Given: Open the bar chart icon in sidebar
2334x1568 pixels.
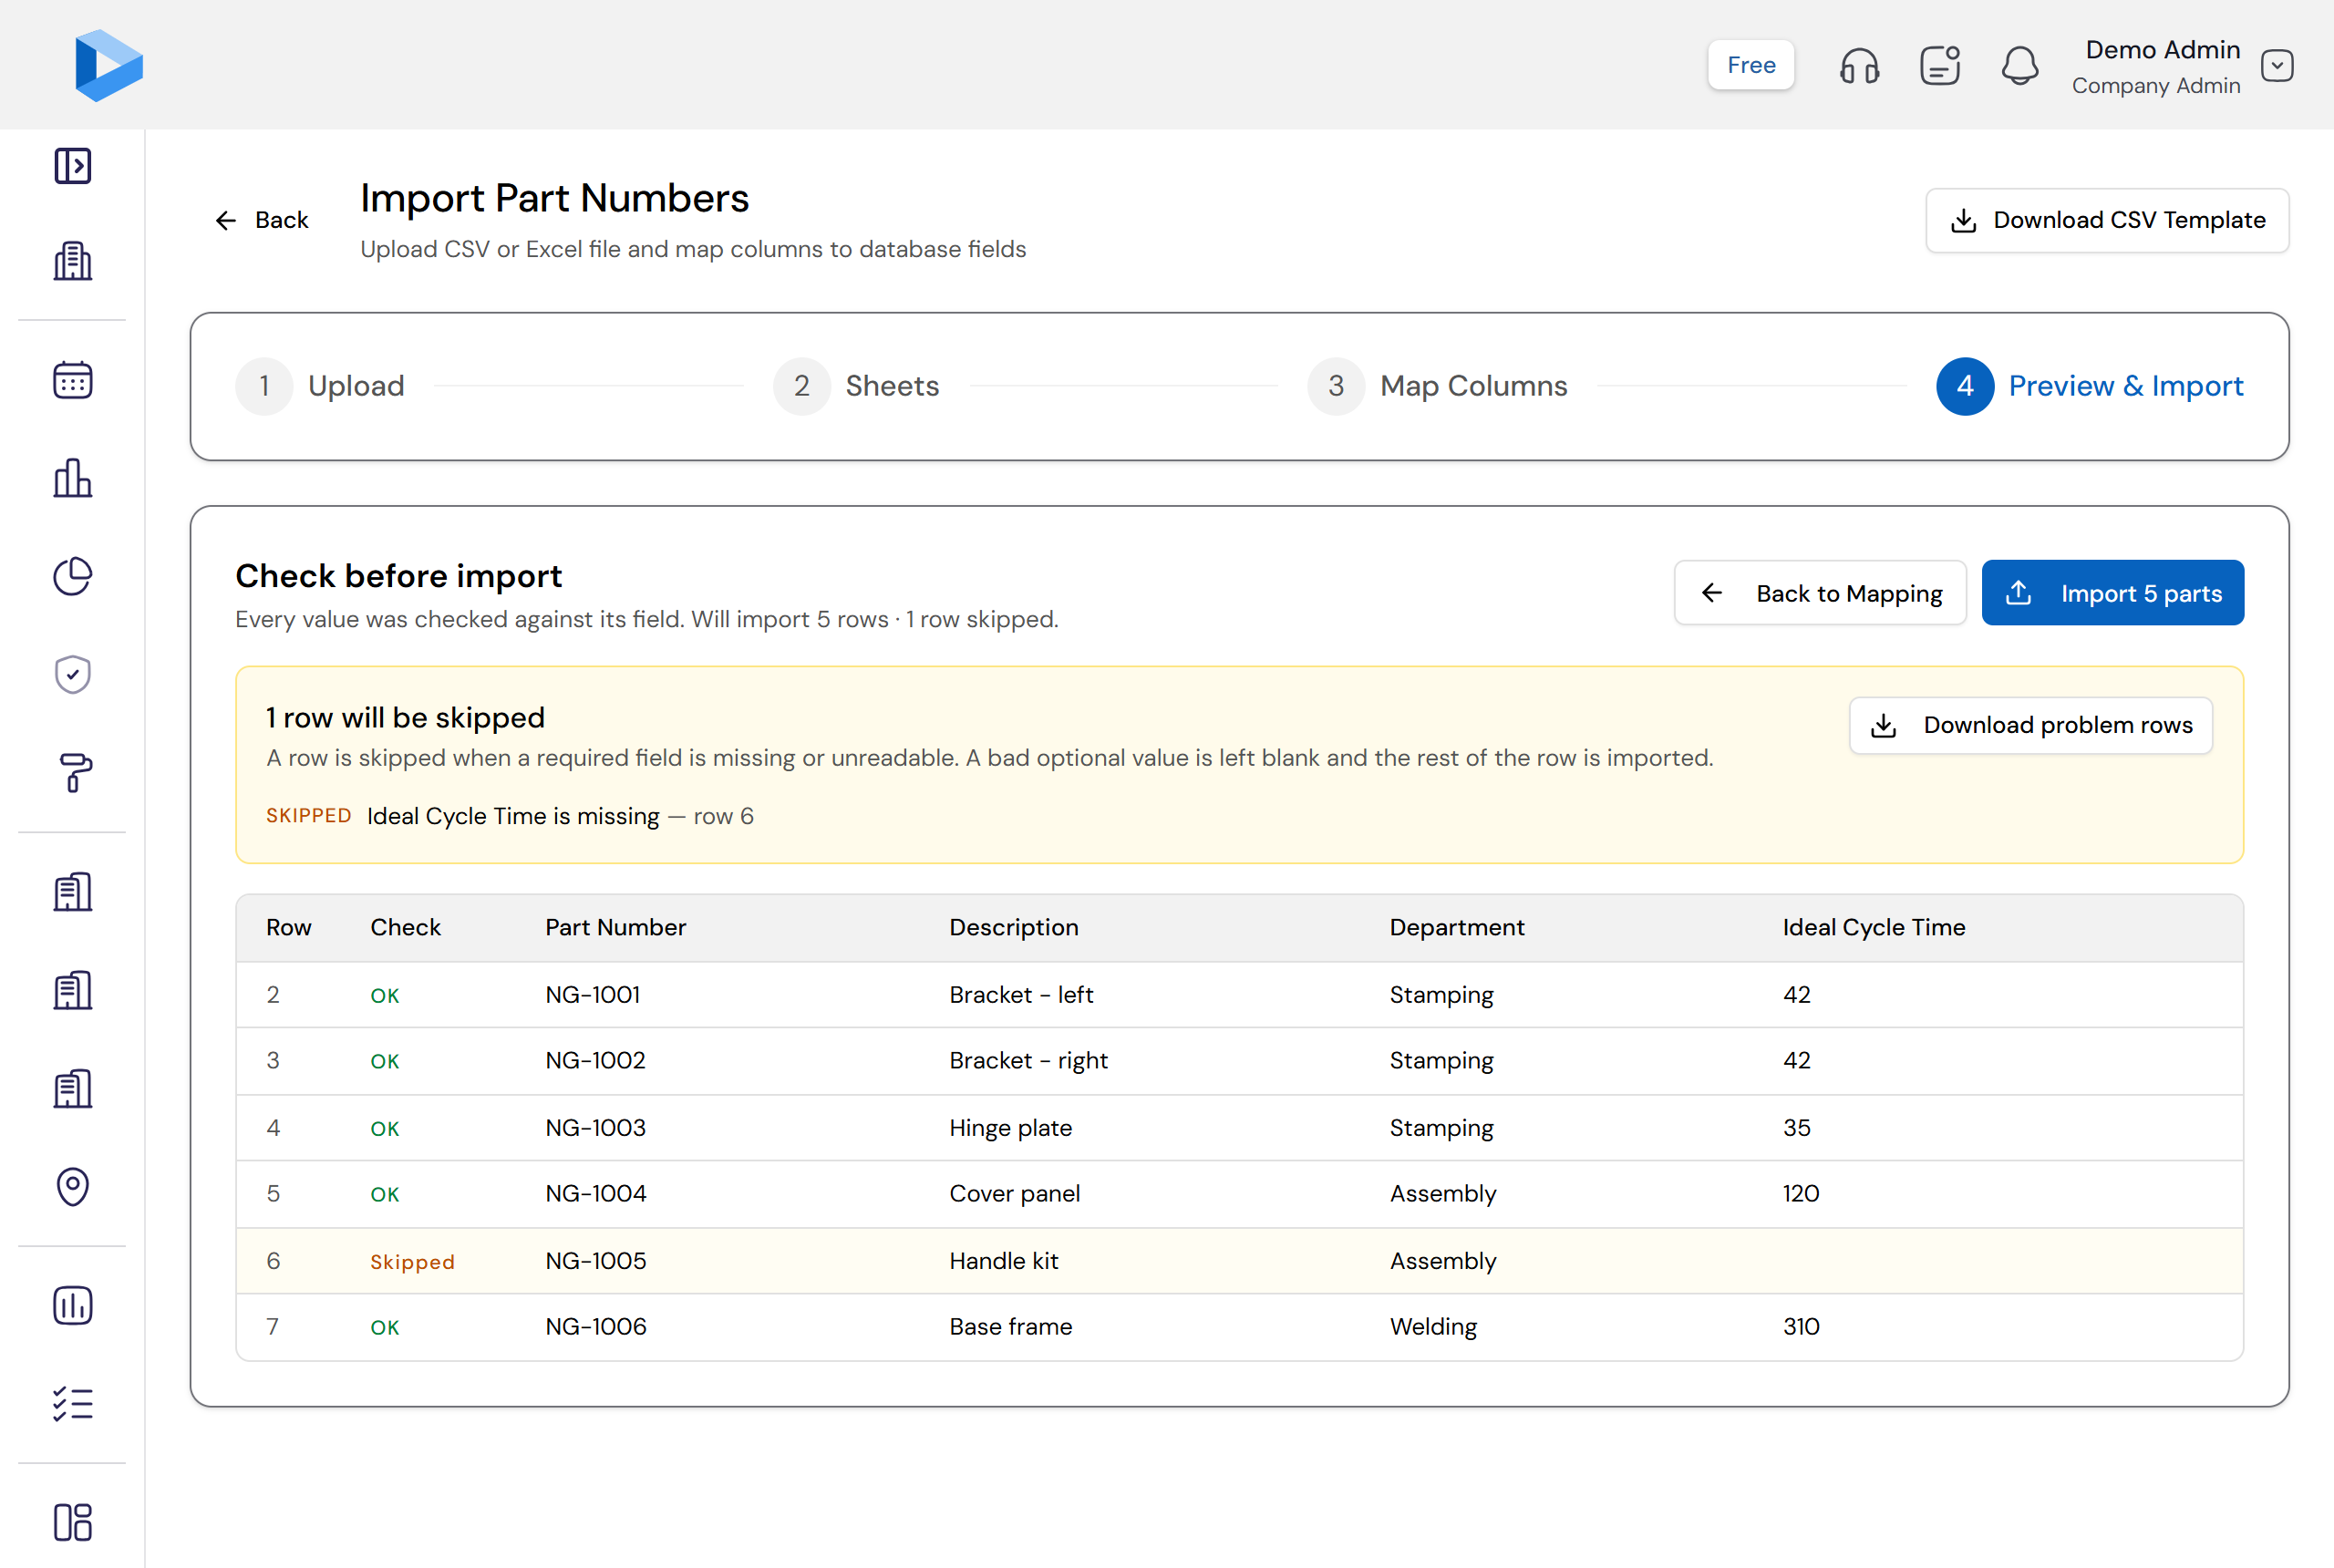Looking at the screenshot, I should pos(72,478).
